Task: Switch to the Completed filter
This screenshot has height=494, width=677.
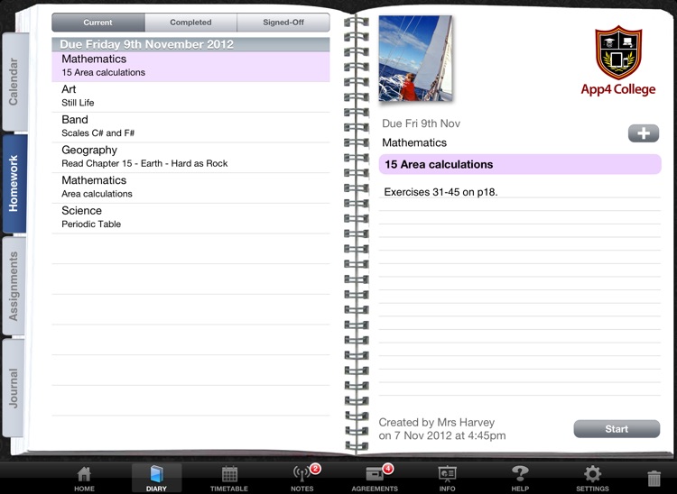Action: 190,23
